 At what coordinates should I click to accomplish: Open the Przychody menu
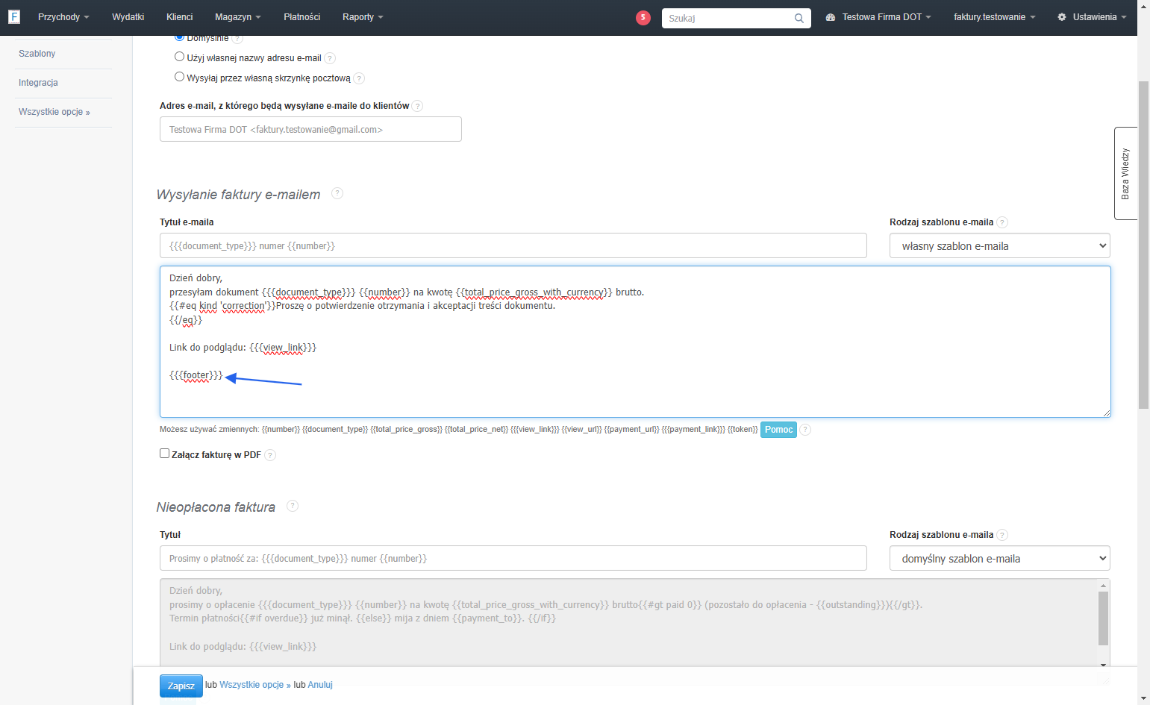(x=63, y=17)
